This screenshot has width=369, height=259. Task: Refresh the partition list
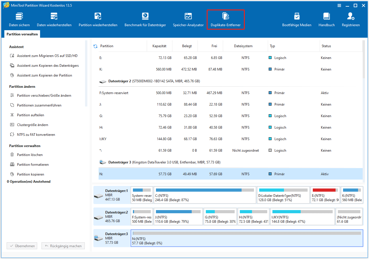(x=95, y=46)
